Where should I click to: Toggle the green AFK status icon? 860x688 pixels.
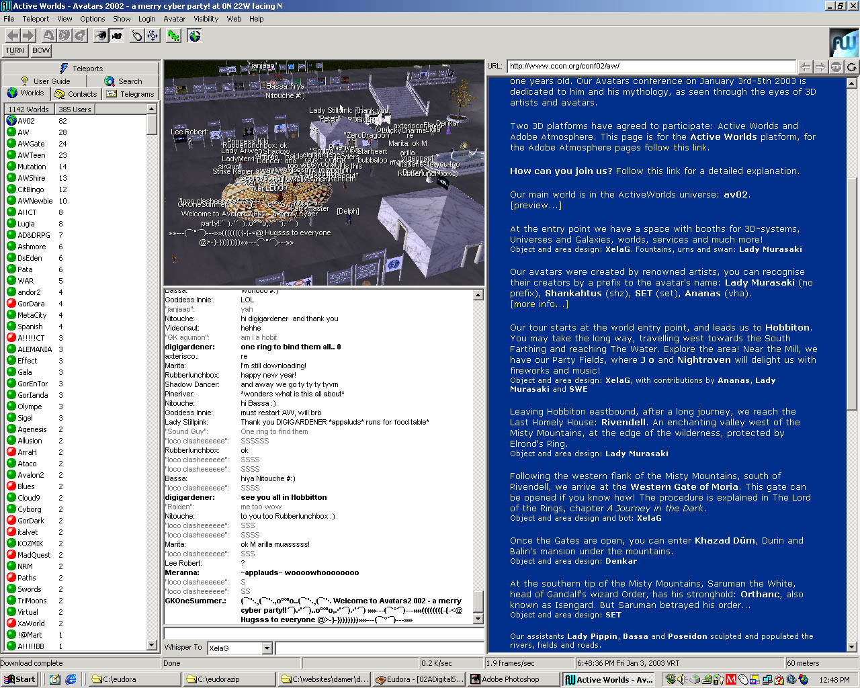click(x=173, y=36)
